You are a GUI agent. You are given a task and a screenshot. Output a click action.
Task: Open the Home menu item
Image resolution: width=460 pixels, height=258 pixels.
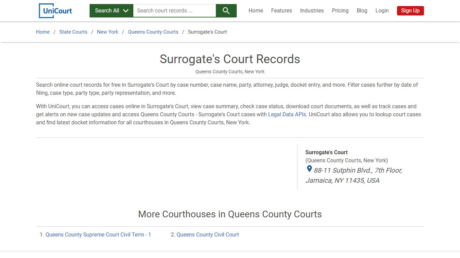point(256,11)
